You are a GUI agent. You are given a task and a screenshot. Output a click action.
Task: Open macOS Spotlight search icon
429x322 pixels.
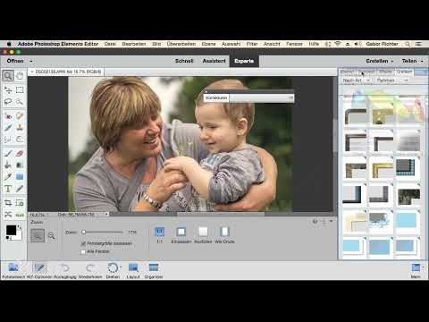pyautogui.click(x=408, y=44)
